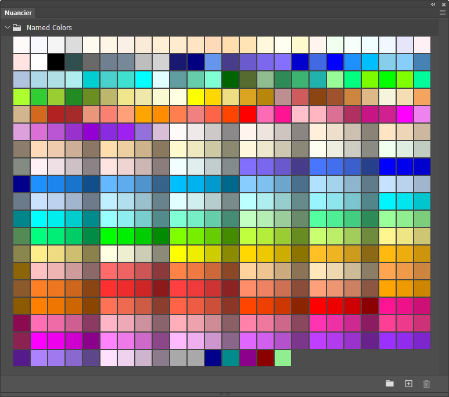
Task: Select the Named Colors group label
Action: [x=49, y=27]
